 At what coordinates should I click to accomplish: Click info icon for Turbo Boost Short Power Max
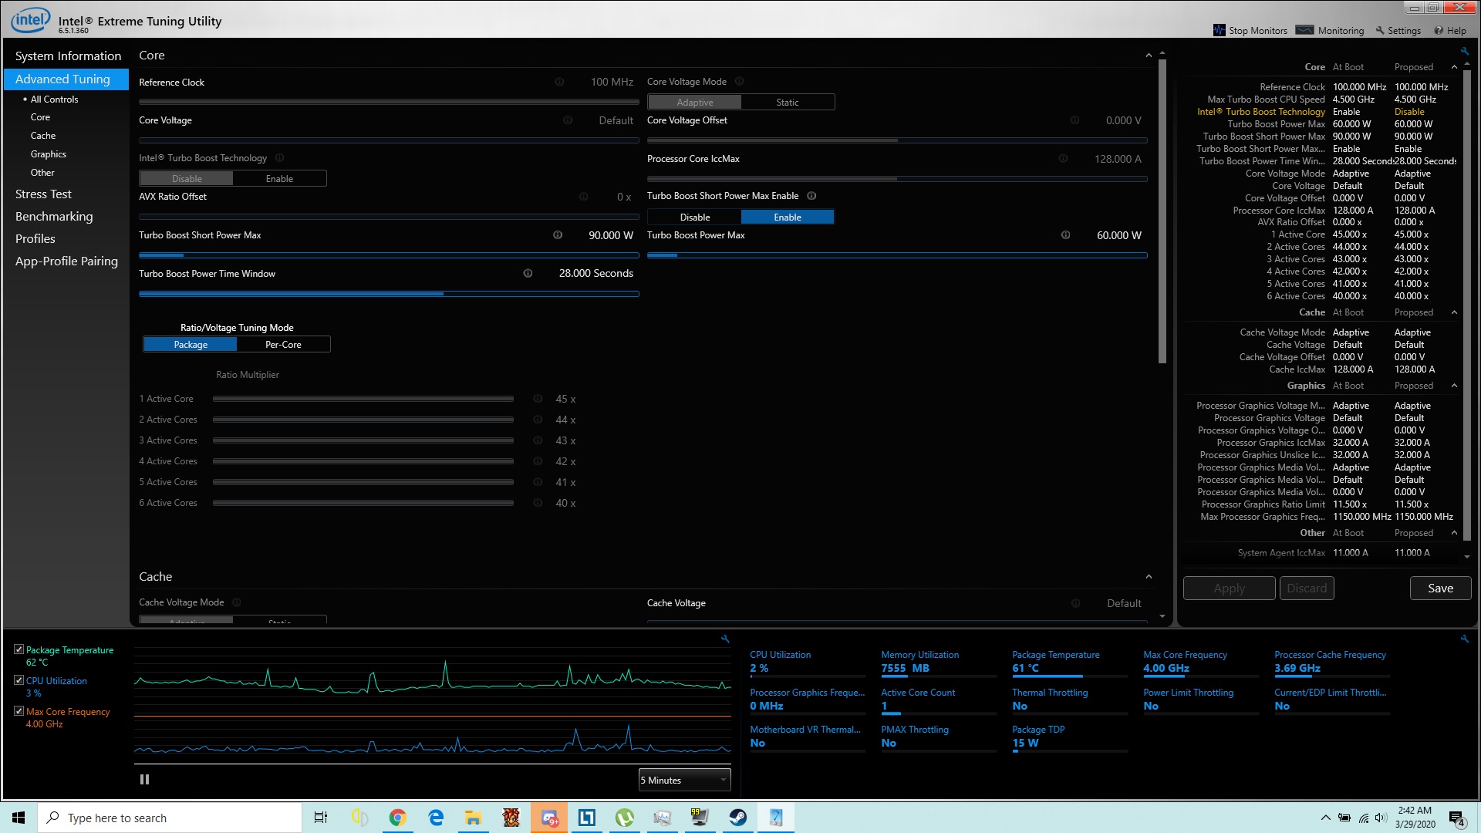click(x=558, y=235)
